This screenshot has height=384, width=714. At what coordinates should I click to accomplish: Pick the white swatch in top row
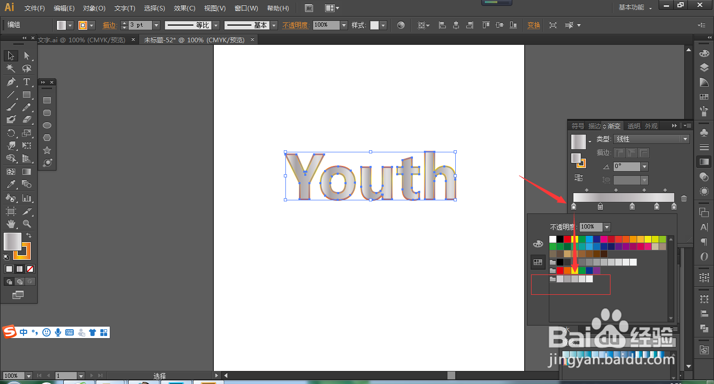(x=553, y=239)
